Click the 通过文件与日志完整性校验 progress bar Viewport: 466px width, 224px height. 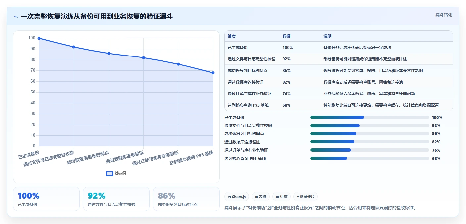click(x=370, y=126)
